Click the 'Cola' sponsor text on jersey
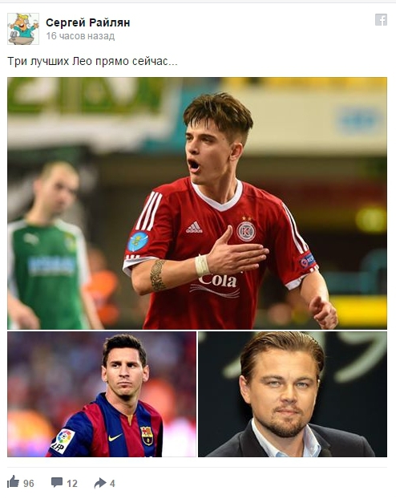 pyautogui.click(x=218, y=281)
